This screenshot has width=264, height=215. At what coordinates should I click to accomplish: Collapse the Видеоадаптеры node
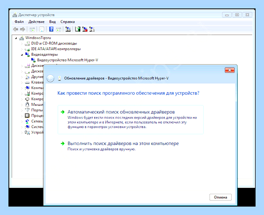(x=22, y=55)
